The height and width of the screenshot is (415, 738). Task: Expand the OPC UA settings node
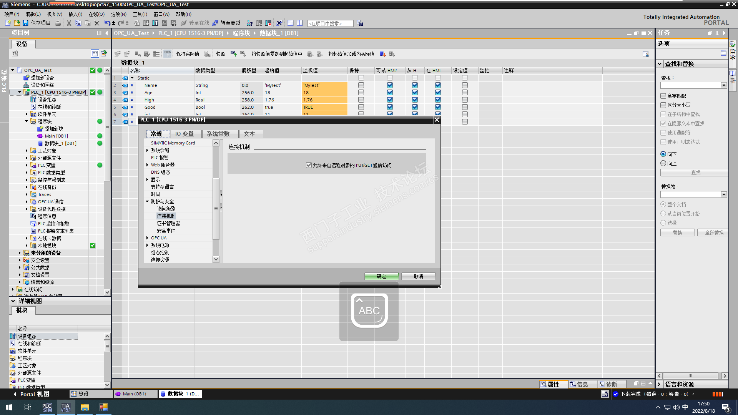[x=147, y=238]
